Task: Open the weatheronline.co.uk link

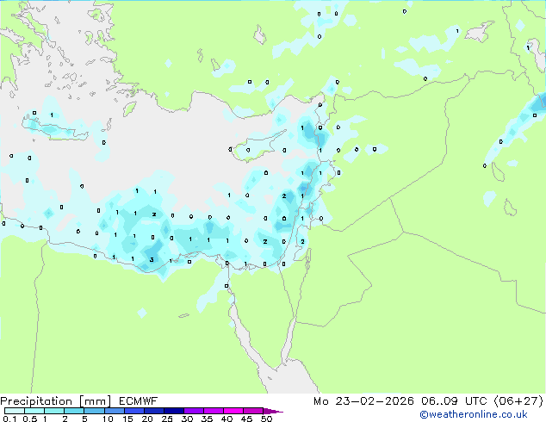Action: click(474, 414)
